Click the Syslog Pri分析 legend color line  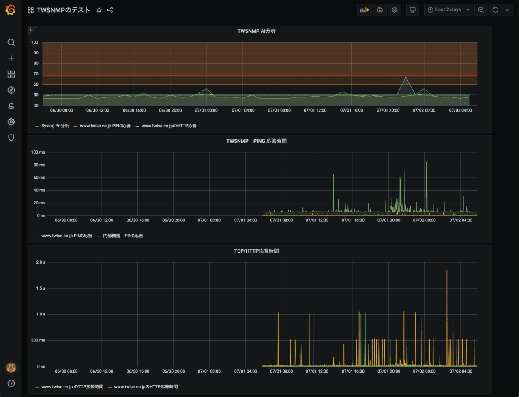pos(37,126)
